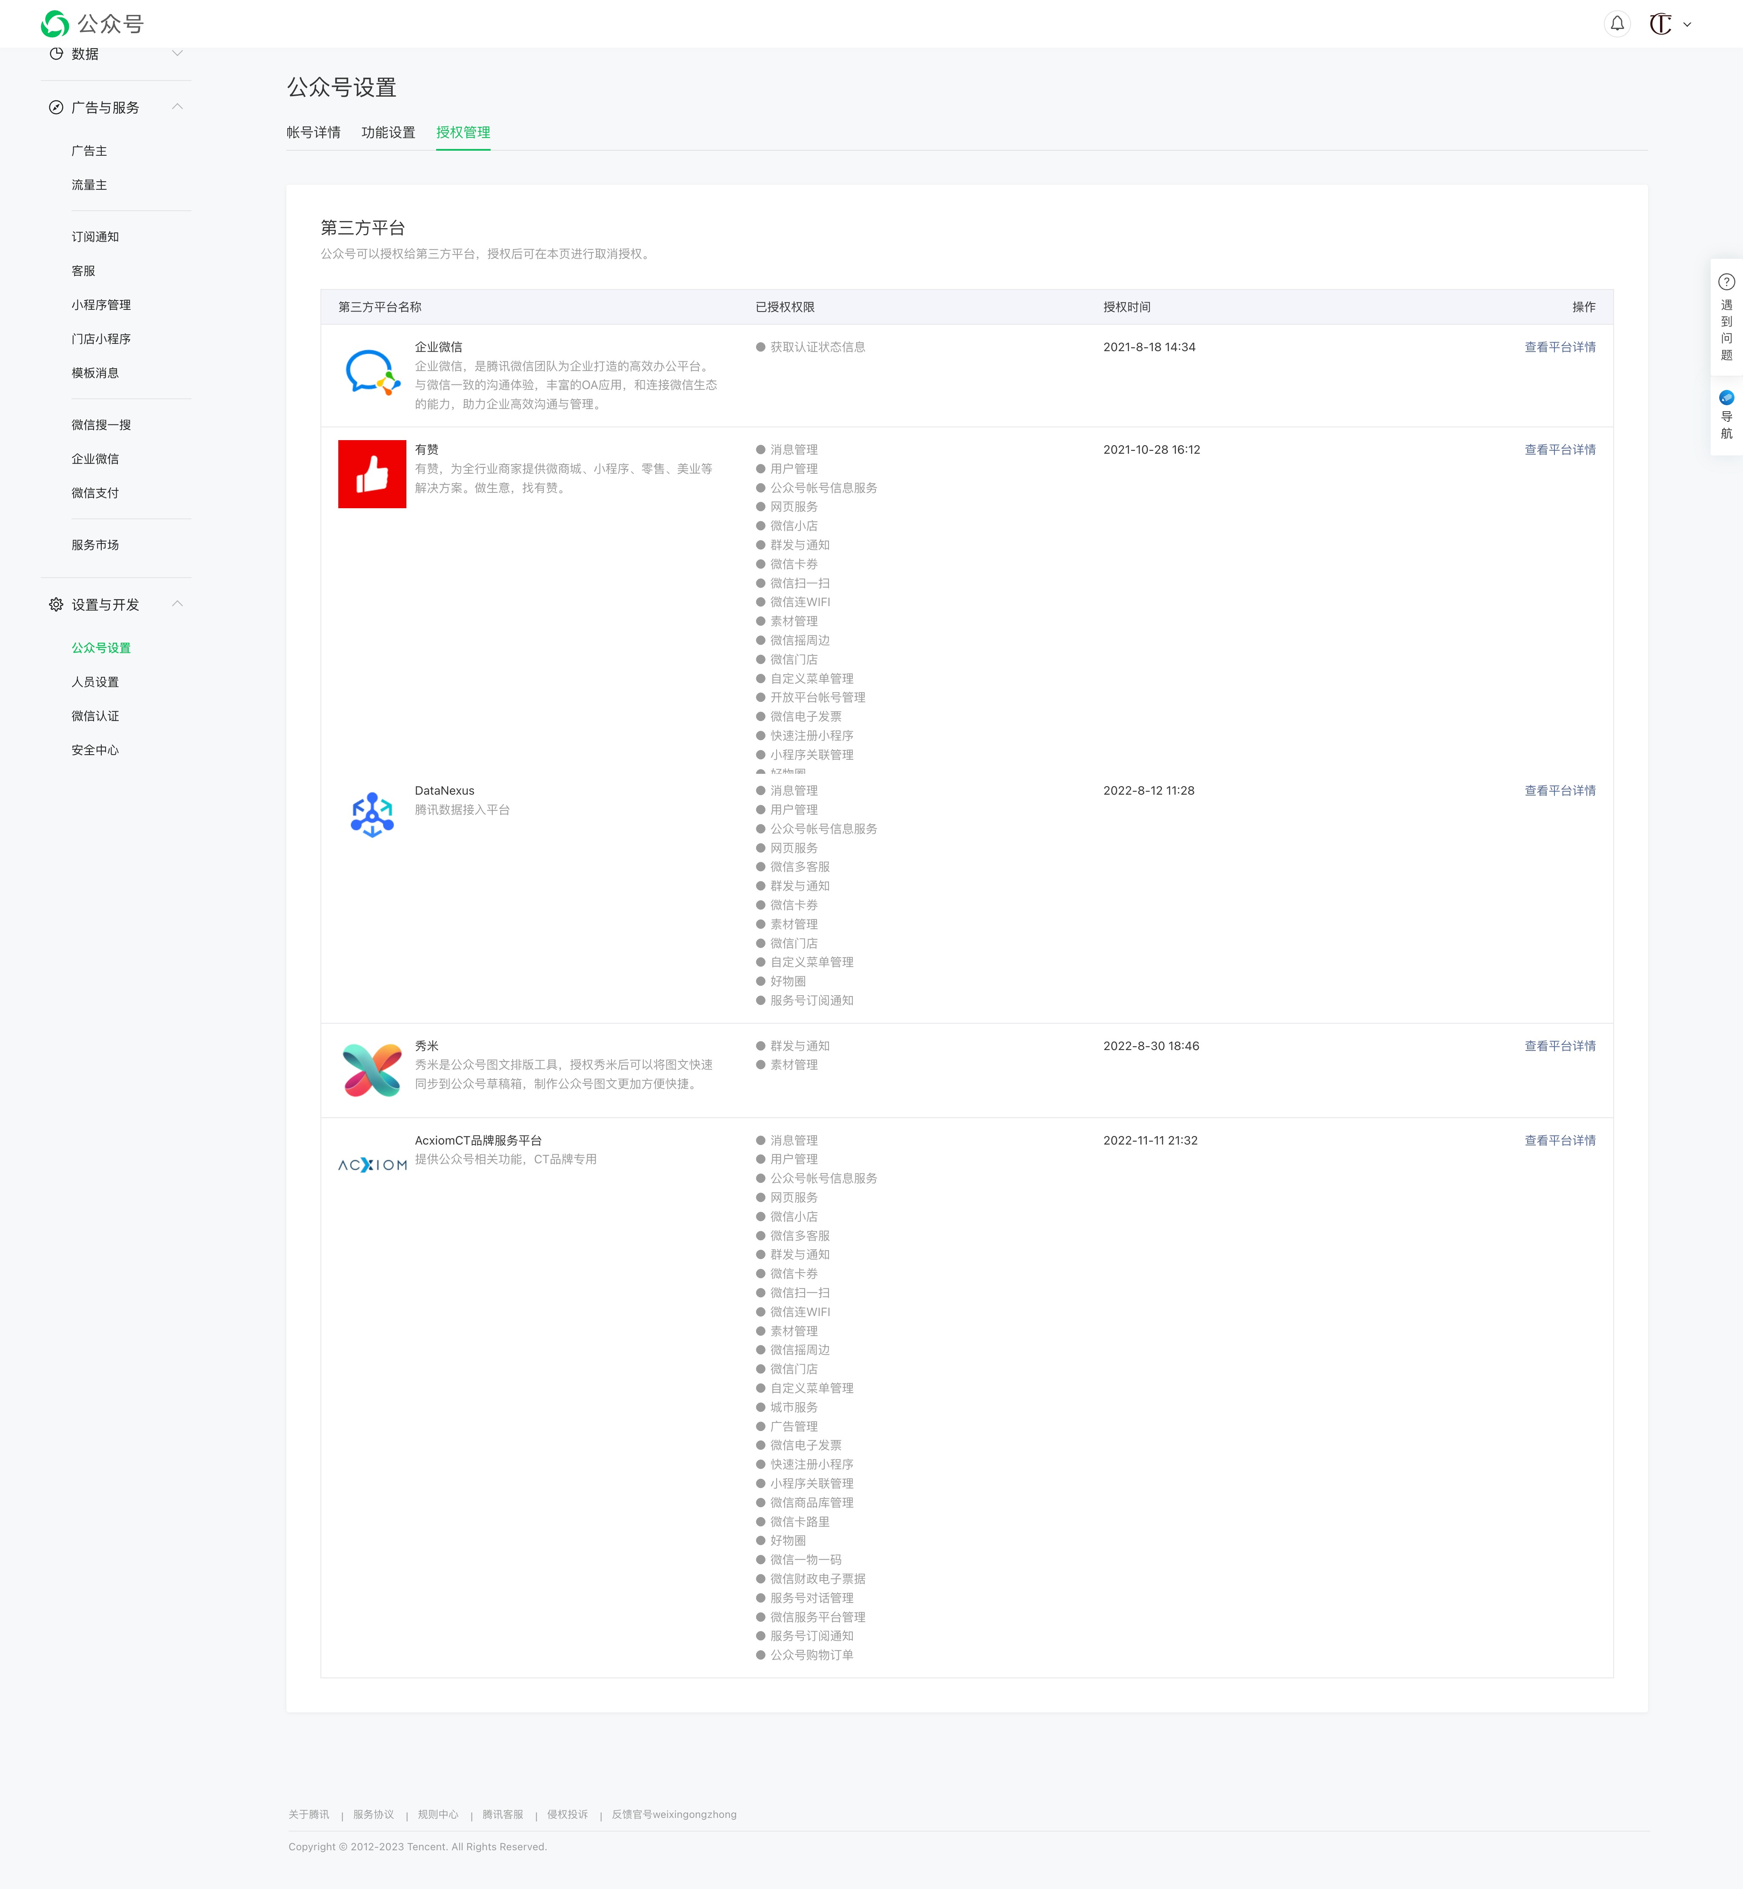Viewport: 1743px width, 1889px height.
Task: Click the WeChat Official Account logo
Action: pyautogui.click(x=55, y=23)
